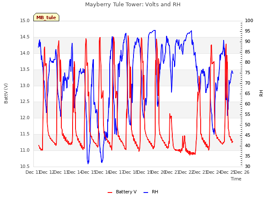Click the 85 value on RH axis

(247, 52)
